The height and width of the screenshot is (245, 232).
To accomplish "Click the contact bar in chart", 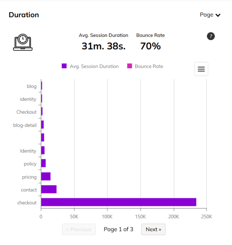I will [x=49, y=189].
